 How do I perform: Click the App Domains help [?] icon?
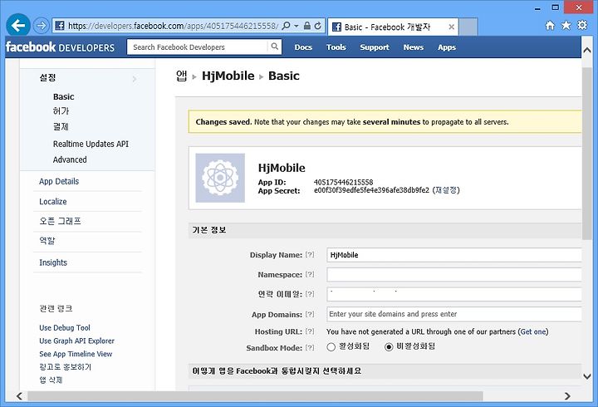tap(310, 314)
